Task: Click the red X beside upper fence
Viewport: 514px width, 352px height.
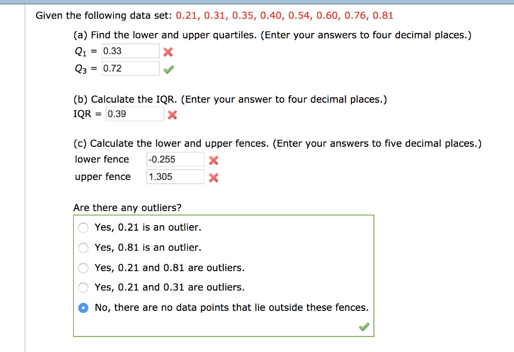Action: [213, 177]
